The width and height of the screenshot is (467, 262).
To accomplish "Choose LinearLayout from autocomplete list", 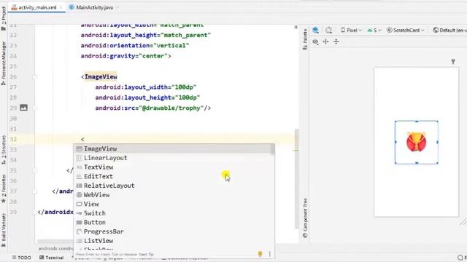I will point(174,158).
